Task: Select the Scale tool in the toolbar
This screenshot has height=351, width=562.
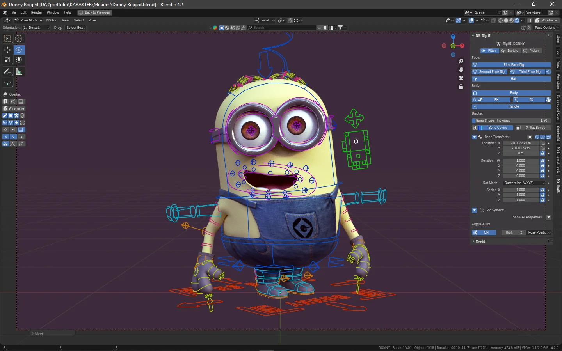Action: point(7,60)
